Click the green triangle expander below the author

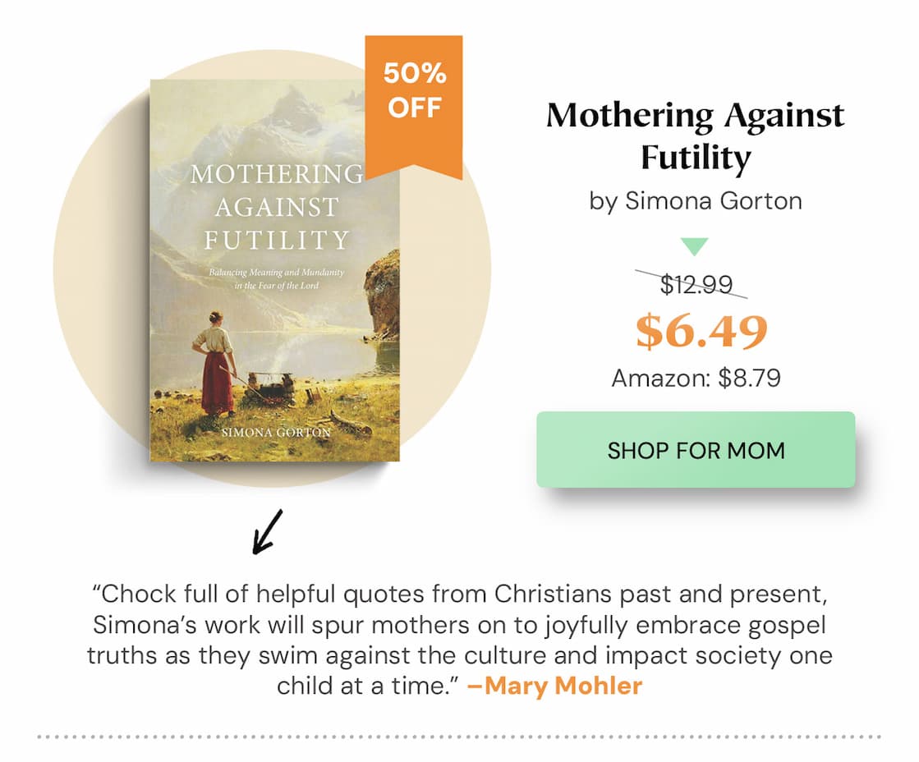(696, 244)
